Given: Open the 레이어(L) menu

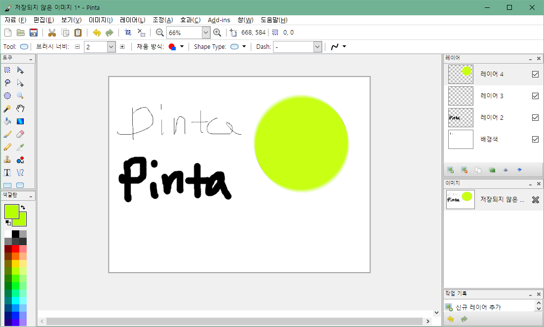Looking at the screenshot, I should (x=132, y=20).
